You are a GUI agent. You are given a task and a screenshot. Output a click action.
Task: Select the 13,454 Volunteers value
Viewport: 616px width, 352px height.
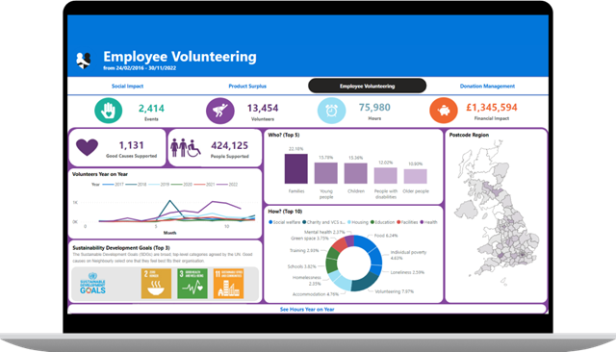point(263,108)
